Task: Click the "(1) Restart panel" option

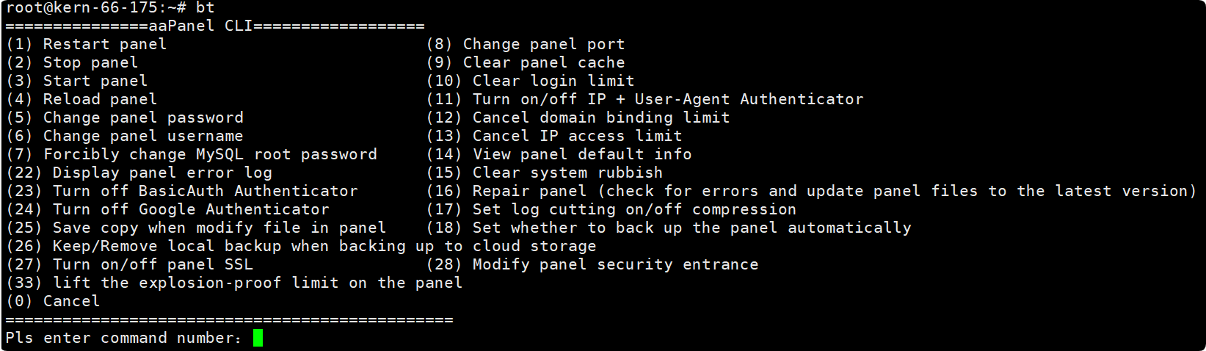Action: [87, 44]
